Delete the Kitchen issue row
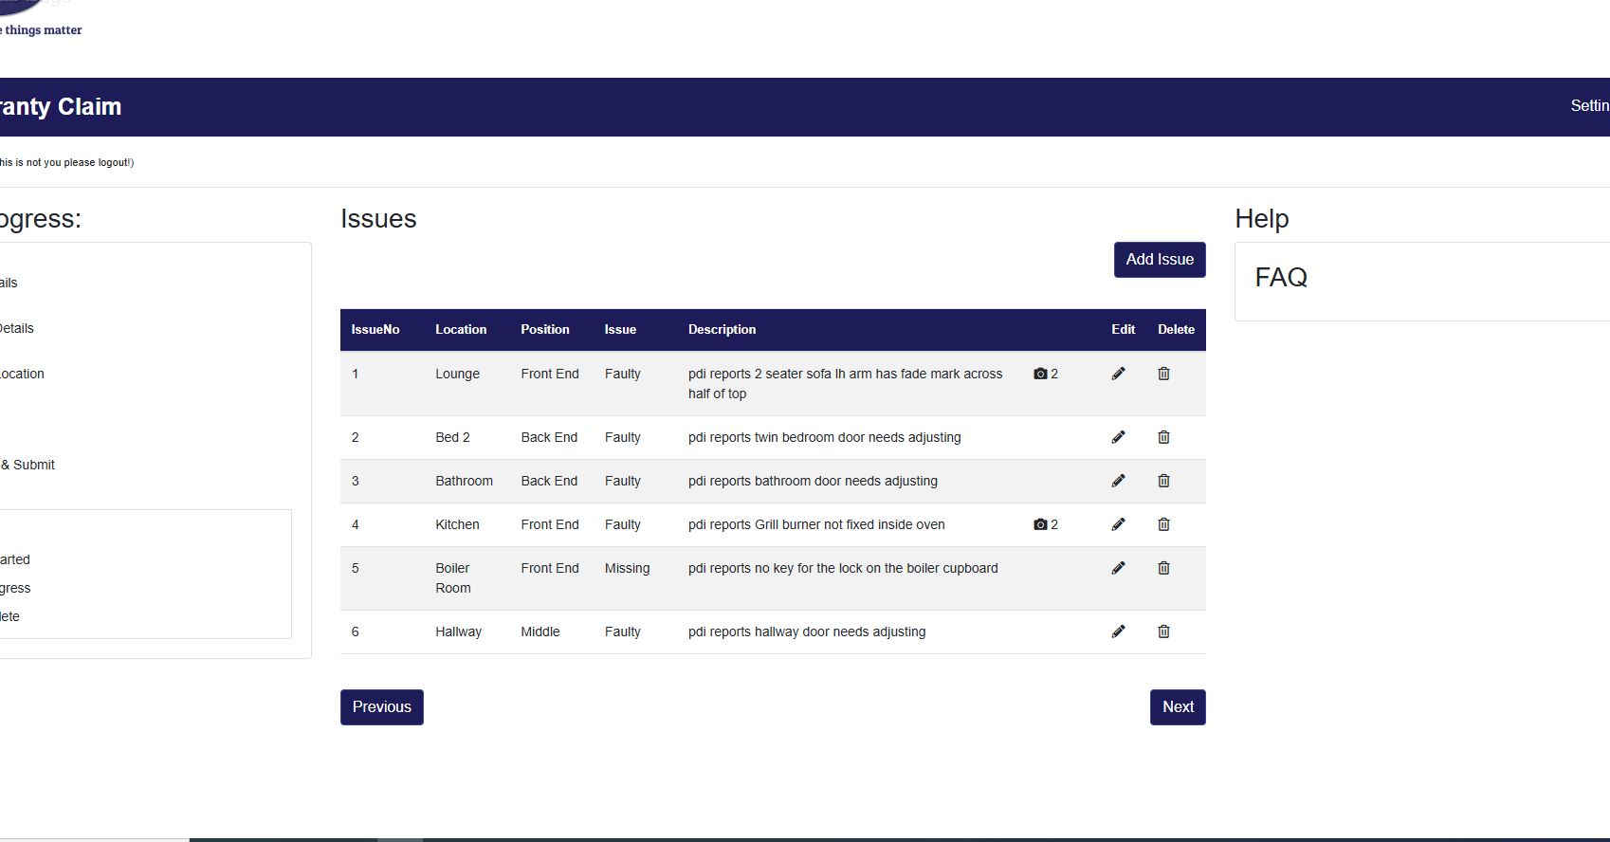This screenshot has width=1610, height=842. 1163,524
